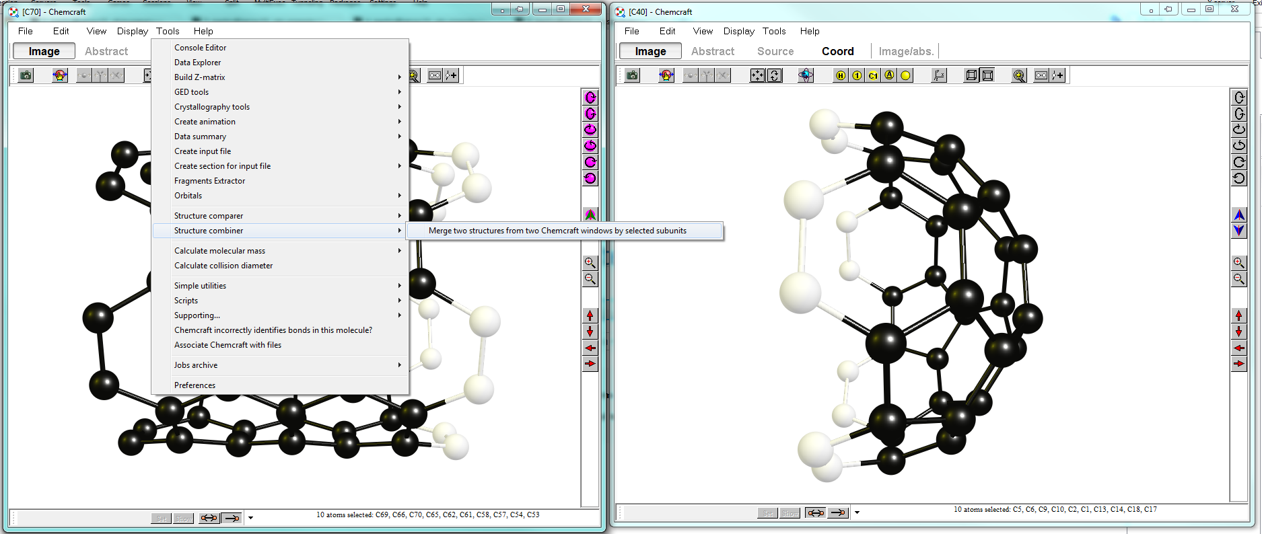Open the Display menu in C40 window

click(738, 31)
